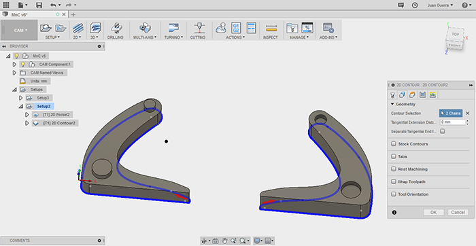Open the job status clock icon

(x=414, y=5)
